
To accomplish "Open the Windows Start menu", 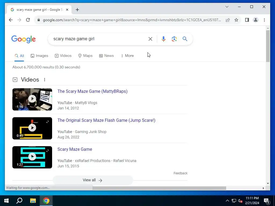I will [x=6, y=201].
